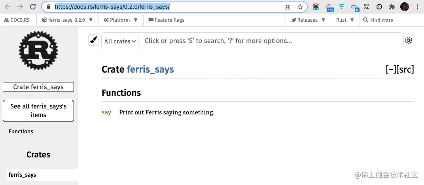This screenshot has height=185, width=424.
Task: Click the See all ferris_says's items button
Action: (38, 111)
